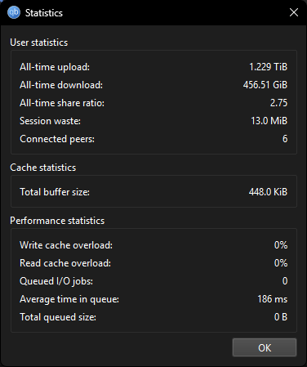Screen dimensions: 307x367
Task: Select the Queued I/O jobs label
Action: (56, 281)
